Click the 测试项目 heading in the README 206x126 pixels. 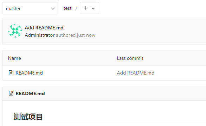28,117
